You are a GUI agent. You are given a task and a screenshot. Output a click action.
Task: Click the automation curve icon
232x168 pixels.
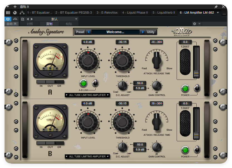15,19
